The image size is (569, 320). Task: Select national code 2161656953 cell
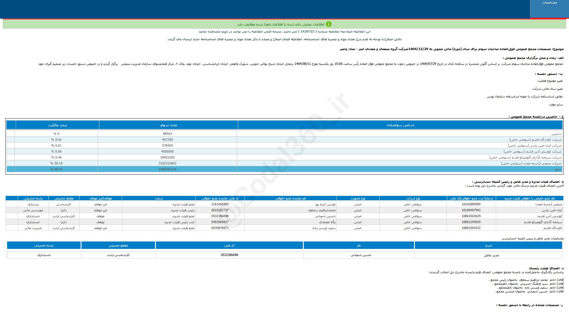(220, 204)
